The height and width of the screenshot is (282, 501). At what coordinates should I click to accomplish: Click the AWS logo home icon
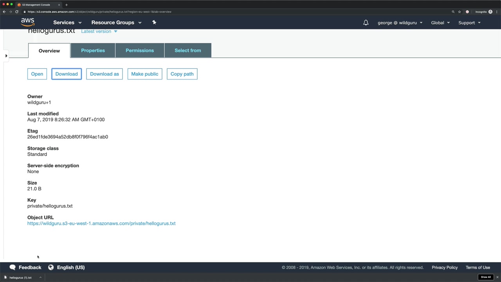pyautogui.click(x=28, y=22)
